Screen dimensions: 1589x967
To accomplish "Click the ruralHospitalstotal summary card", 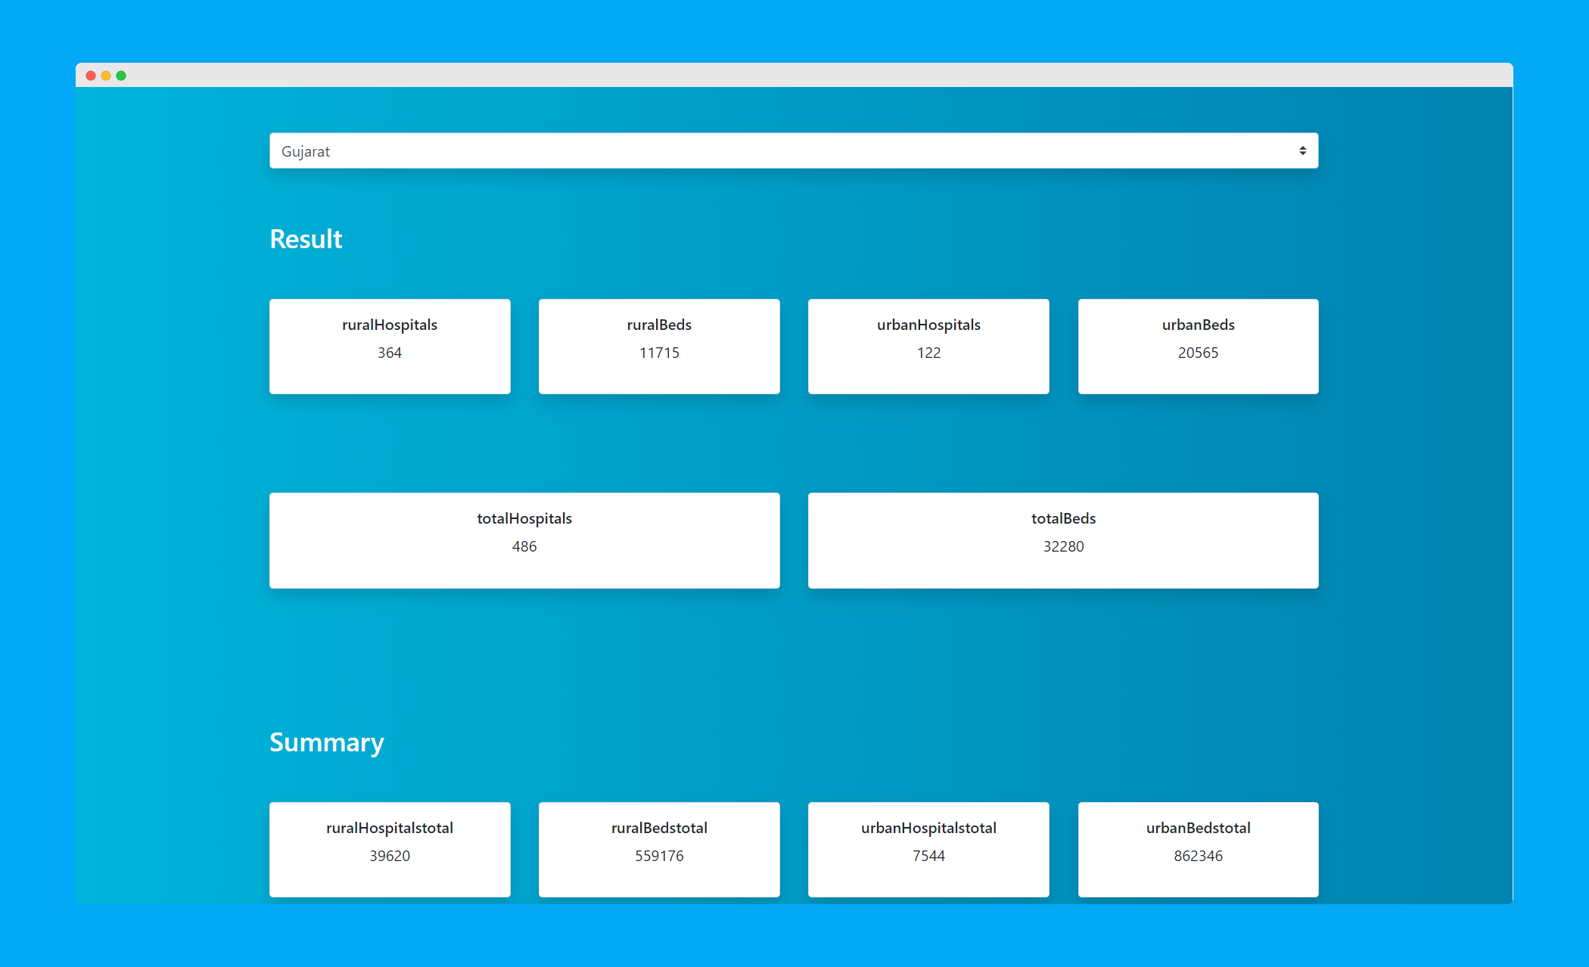I will coord(390,848).
